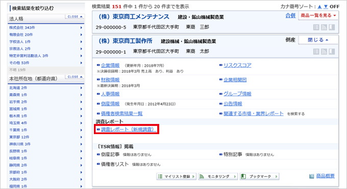Screen dimensions: 347x189
Task: Turn off kana sort with OFF
Action: (334, 7)
